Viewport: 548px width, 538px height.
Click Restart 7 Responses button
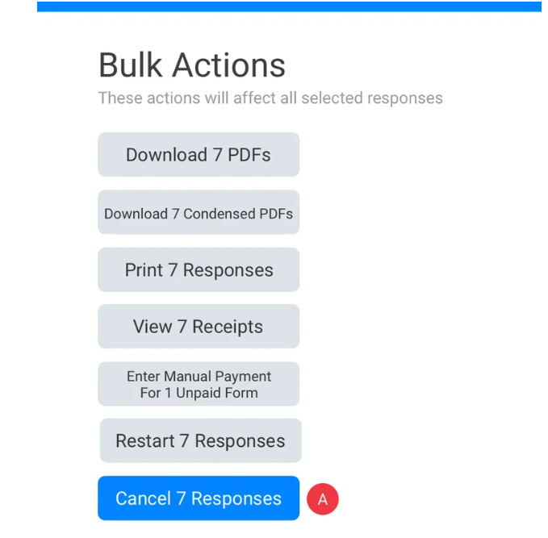[200, 441]
